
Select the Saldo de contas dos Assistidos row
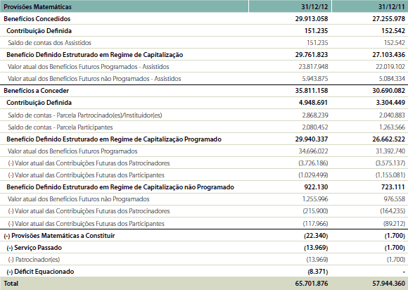click(x=204, y=43)
